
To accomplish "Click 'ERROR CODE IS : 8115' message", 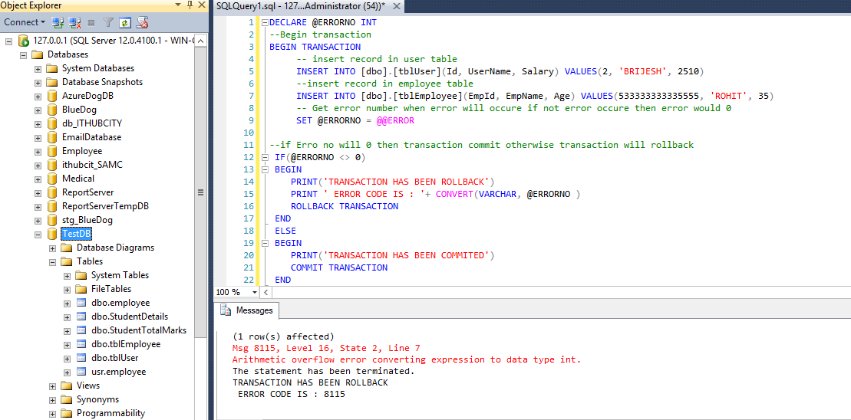I will 292,395.
